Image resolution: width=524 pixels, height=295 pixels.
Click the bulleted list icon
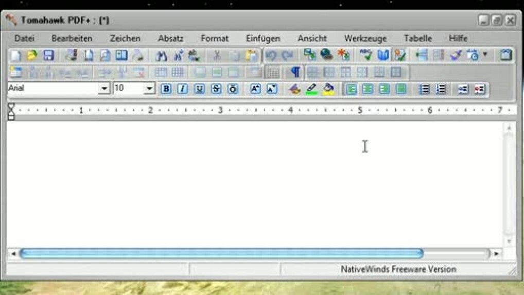click(424, 89)
